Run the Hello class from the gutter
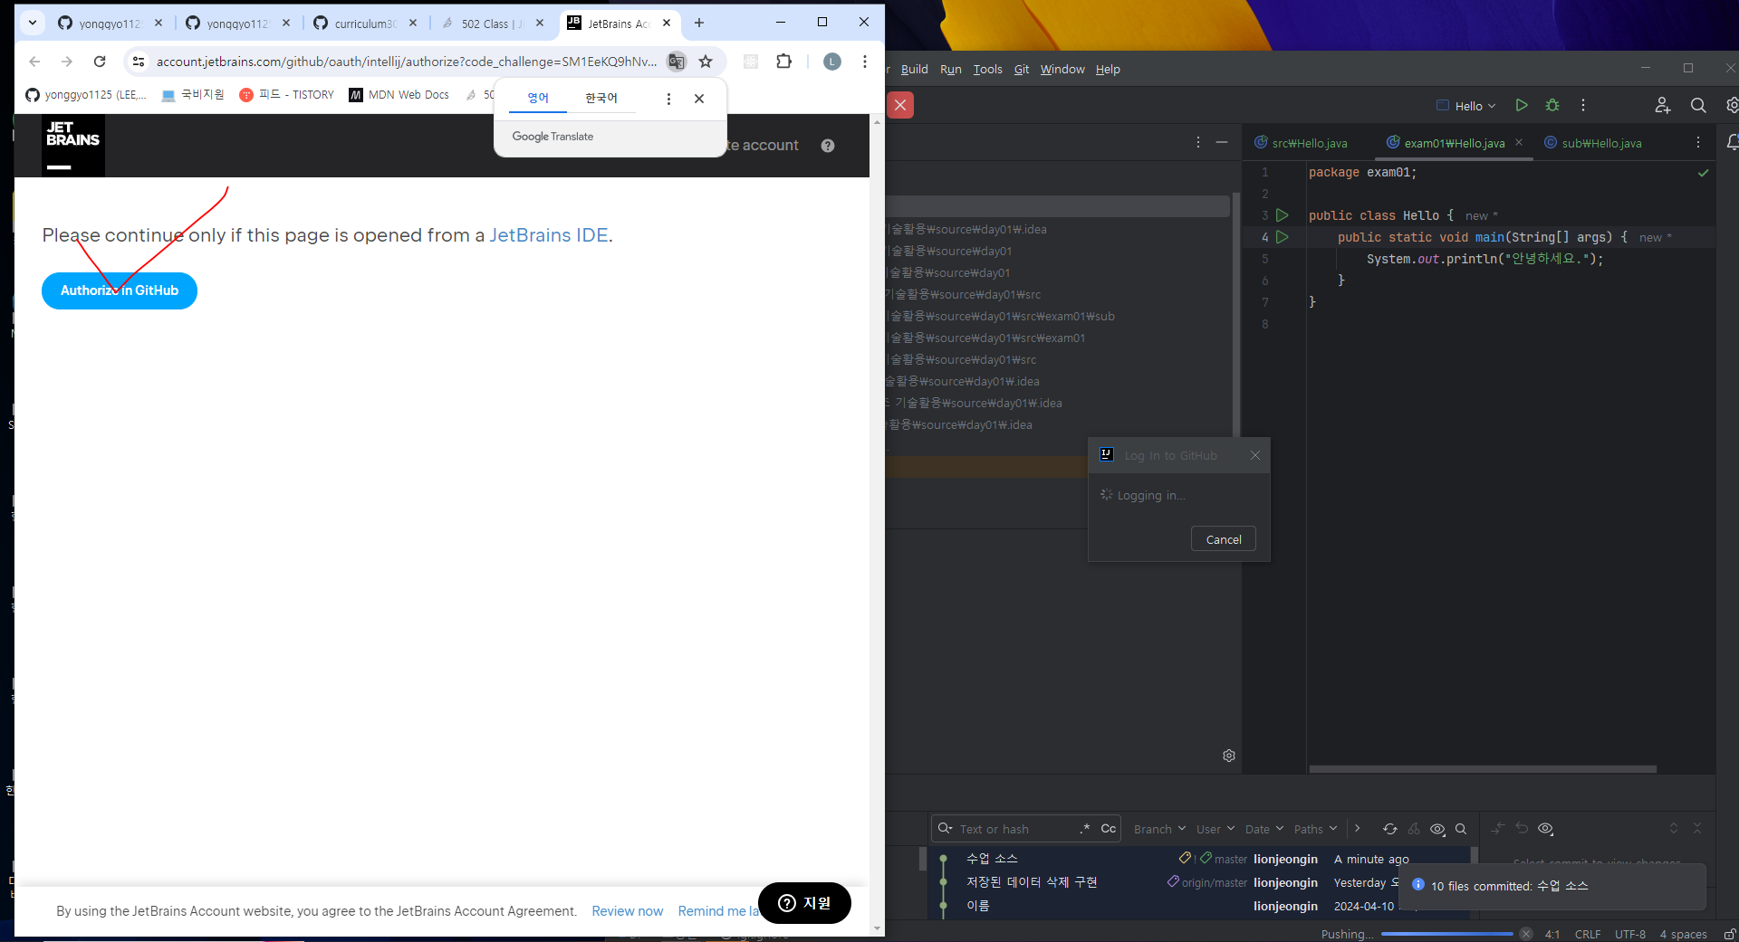 click(x=1283, y=215)
